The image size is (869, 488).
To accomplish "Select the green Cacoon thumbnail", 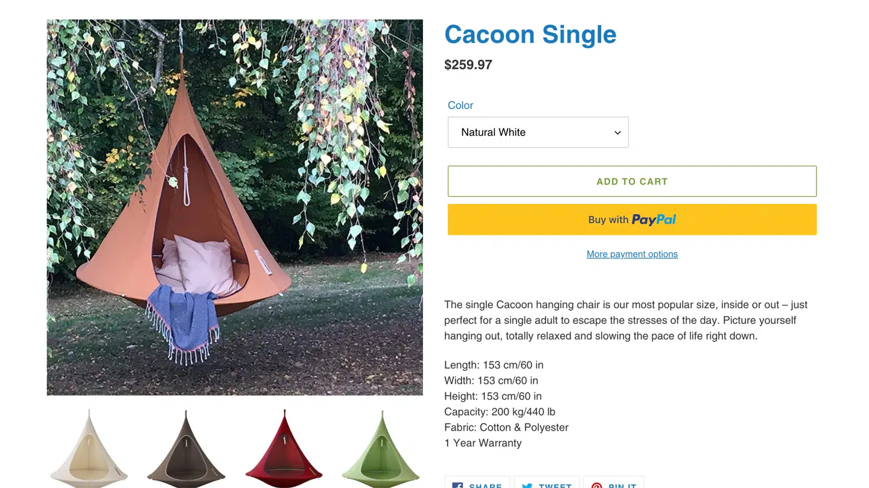I will tap(381, 449).
